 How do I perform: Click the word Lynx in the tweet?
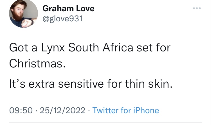click(53, 48)
